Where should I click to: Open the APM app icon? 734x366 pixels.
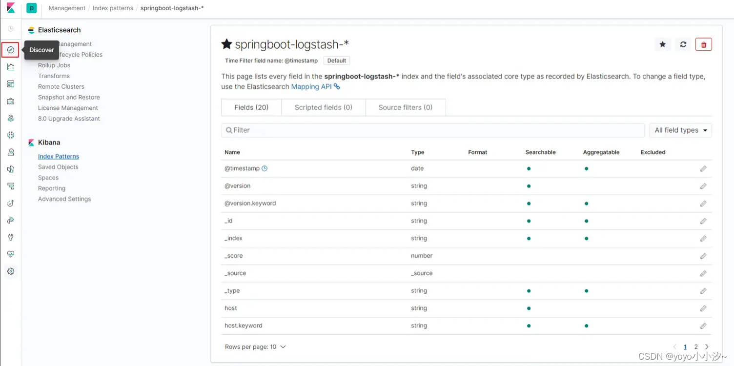click(x=11, y=186)
